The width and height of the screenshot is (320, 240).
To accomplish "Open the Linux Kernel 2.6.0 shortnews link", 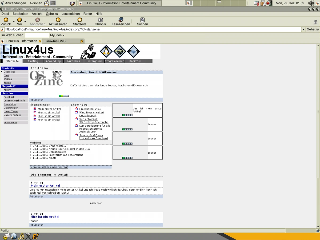I will (x=90, y=109).
